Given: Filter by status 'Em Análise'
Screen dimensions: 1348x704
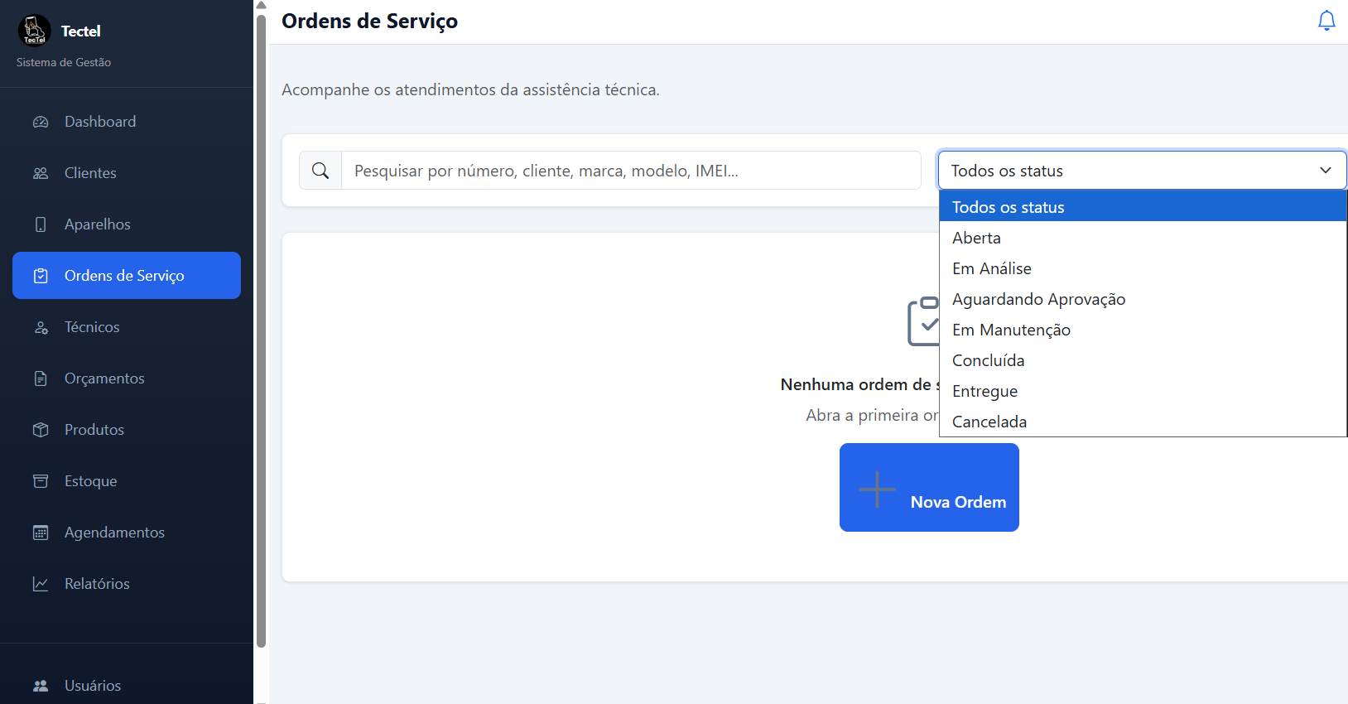Looking at the screenshot, I should (1143, 268).
